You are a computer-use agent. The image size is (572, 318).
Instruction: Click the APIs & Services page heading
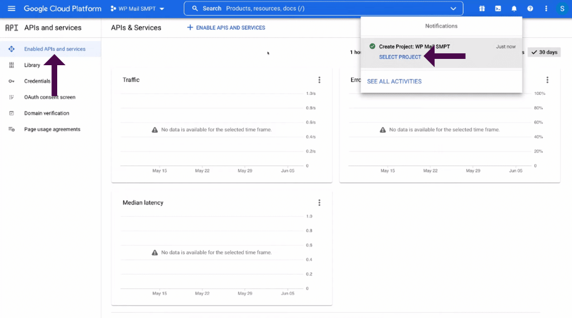tap(136, 27)
